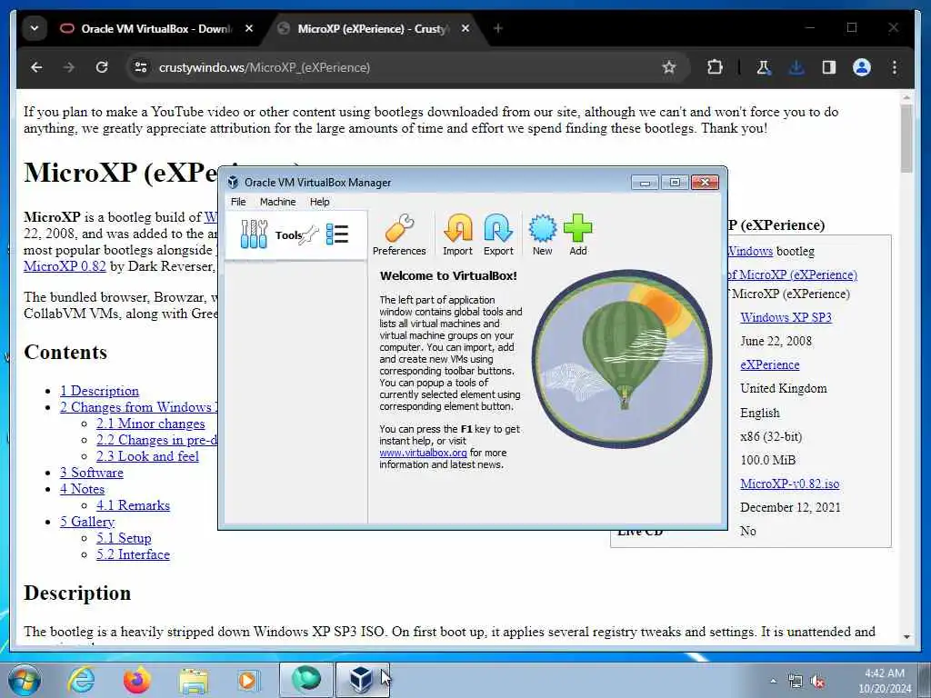Open VirtualBox Preferences toolbar icon
This screenshot has height=698, width=931.
point(399,234)
